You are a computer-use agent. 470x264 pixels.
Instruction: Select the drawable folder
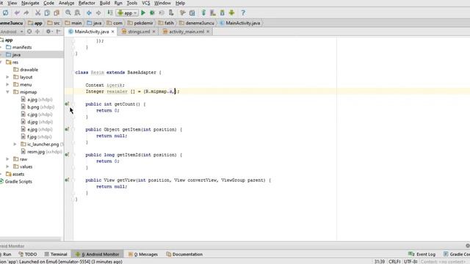[26, 70]
